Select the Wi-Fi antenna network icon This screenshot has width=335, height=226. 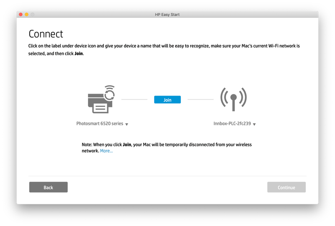(234, 99)
